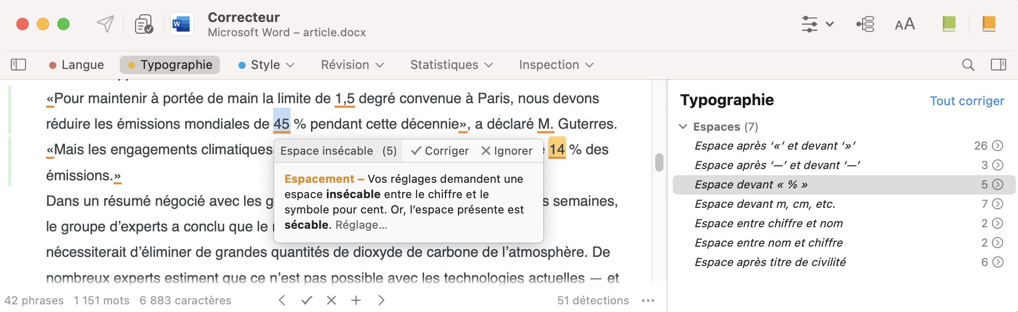This screenshot has width=1018, height=312.
Task: Open the orange guide book icon
Action: 989,24
